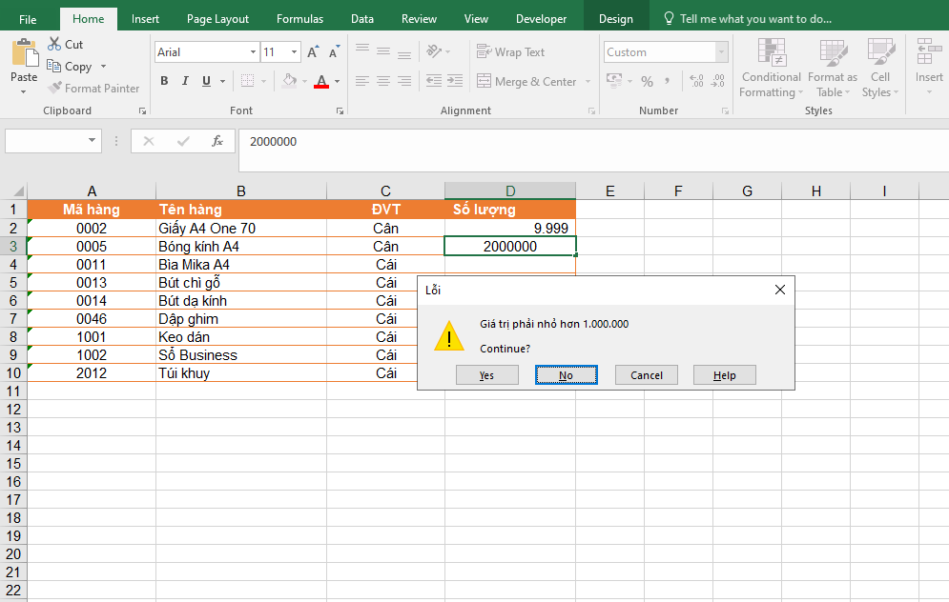949x602 pixels.
Task: Open the Formulas ribbon tab
Action: (x=299, y=19)
